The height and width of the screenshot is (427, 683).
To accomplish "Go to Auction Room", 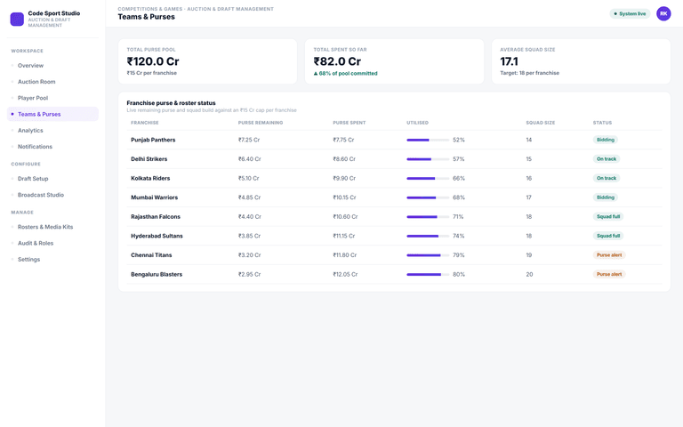I will pos(52,82).
